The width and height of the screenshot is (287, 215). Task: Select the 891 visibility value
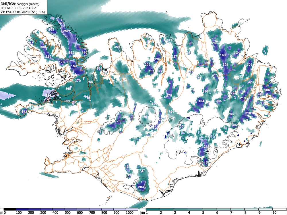tap(169, 40)
